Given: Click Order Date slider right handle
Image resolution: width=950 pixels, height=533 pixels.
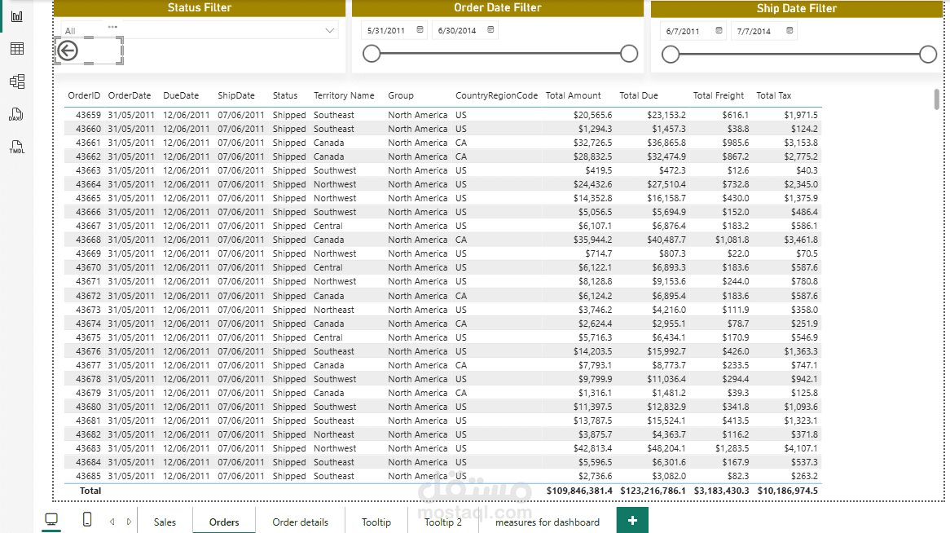Looking at the screenshot, I should pyautogui.click(x=629, y=54).
